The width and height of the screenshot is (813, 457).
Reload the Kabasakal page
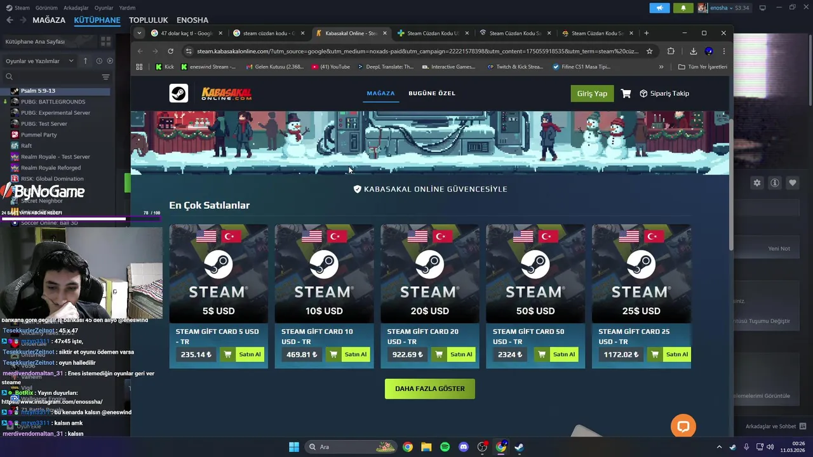point(170,51)
